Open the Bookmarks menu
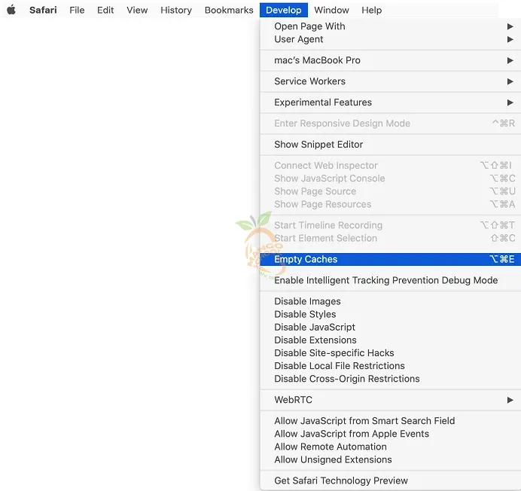The image size is (521, 491). [x=229, y=10]
